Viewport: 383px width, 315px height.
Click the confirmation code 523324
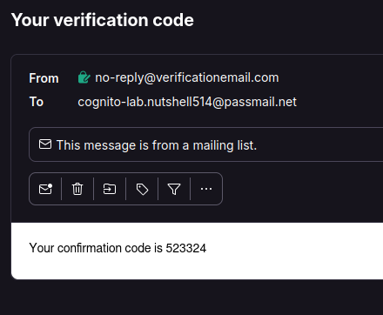point(186,248)
